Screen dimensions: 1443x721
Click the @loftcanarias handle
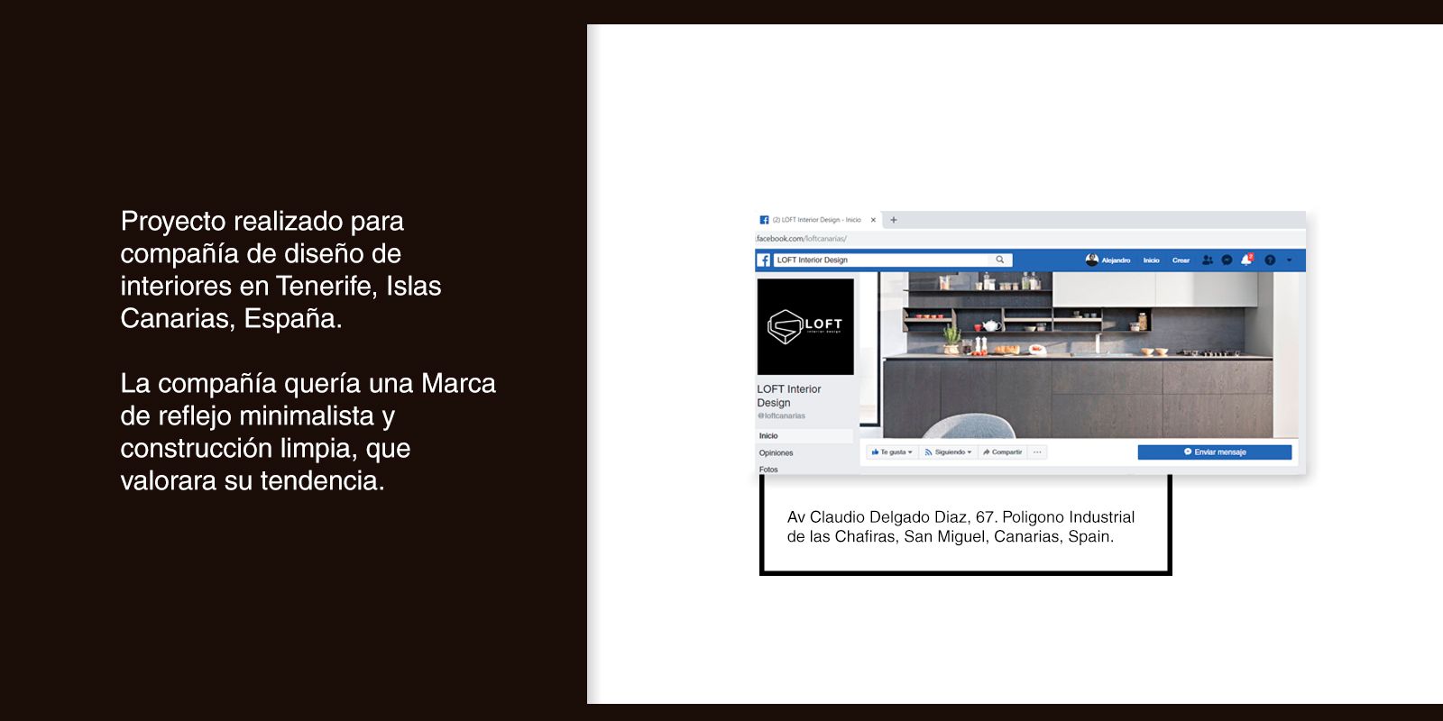[x=782, y=416]
